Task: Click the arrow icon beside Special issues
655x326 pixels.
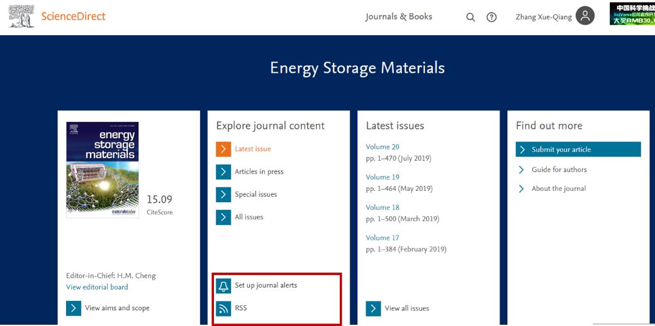Action: (223, 194)
